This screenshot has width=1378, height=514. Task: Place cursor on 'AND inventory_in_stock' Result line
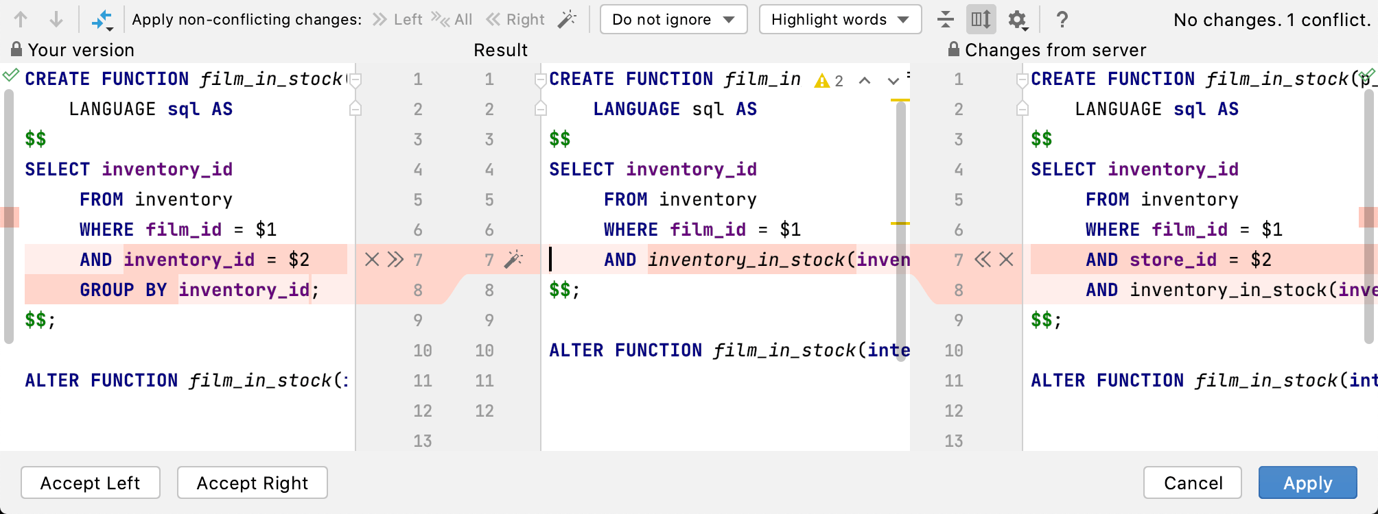pyautogui.click(x=757, y=260)
